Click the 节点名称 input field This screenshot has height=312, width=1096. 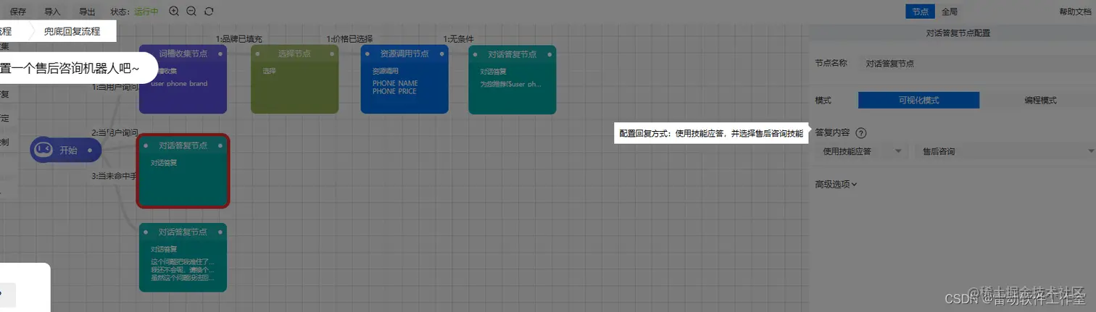977,64
